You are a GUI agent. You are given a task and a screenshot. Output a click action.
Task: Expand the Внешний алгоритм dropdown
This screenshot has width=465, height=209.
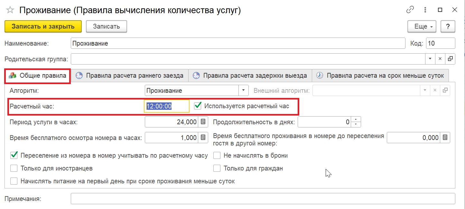tap(425, 91)
